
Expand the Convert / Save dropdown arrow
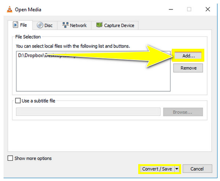coord(177,169)
